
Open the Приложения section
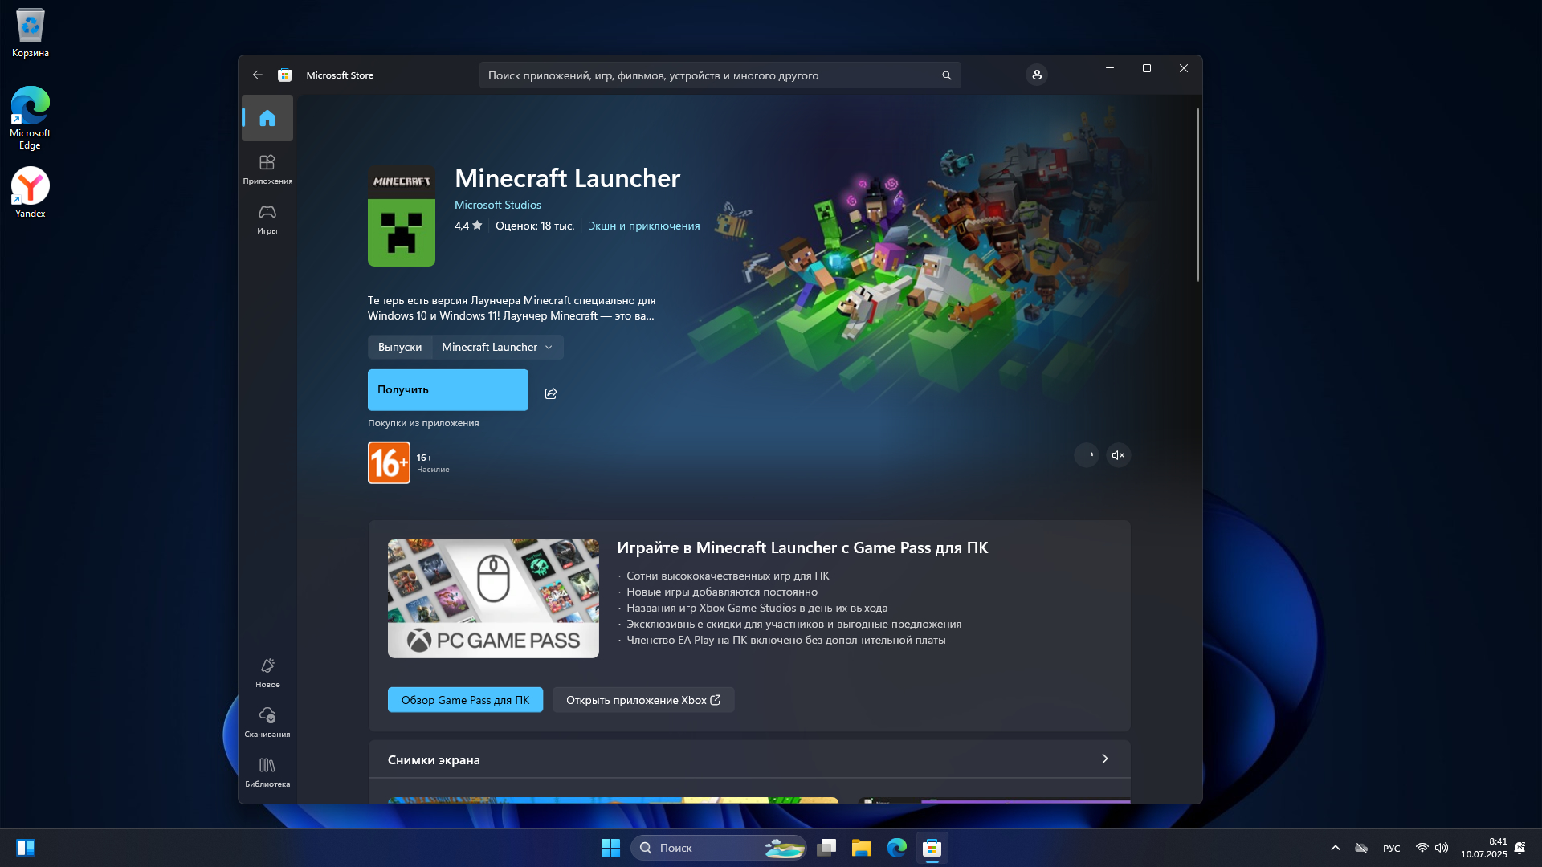(267, 169)
